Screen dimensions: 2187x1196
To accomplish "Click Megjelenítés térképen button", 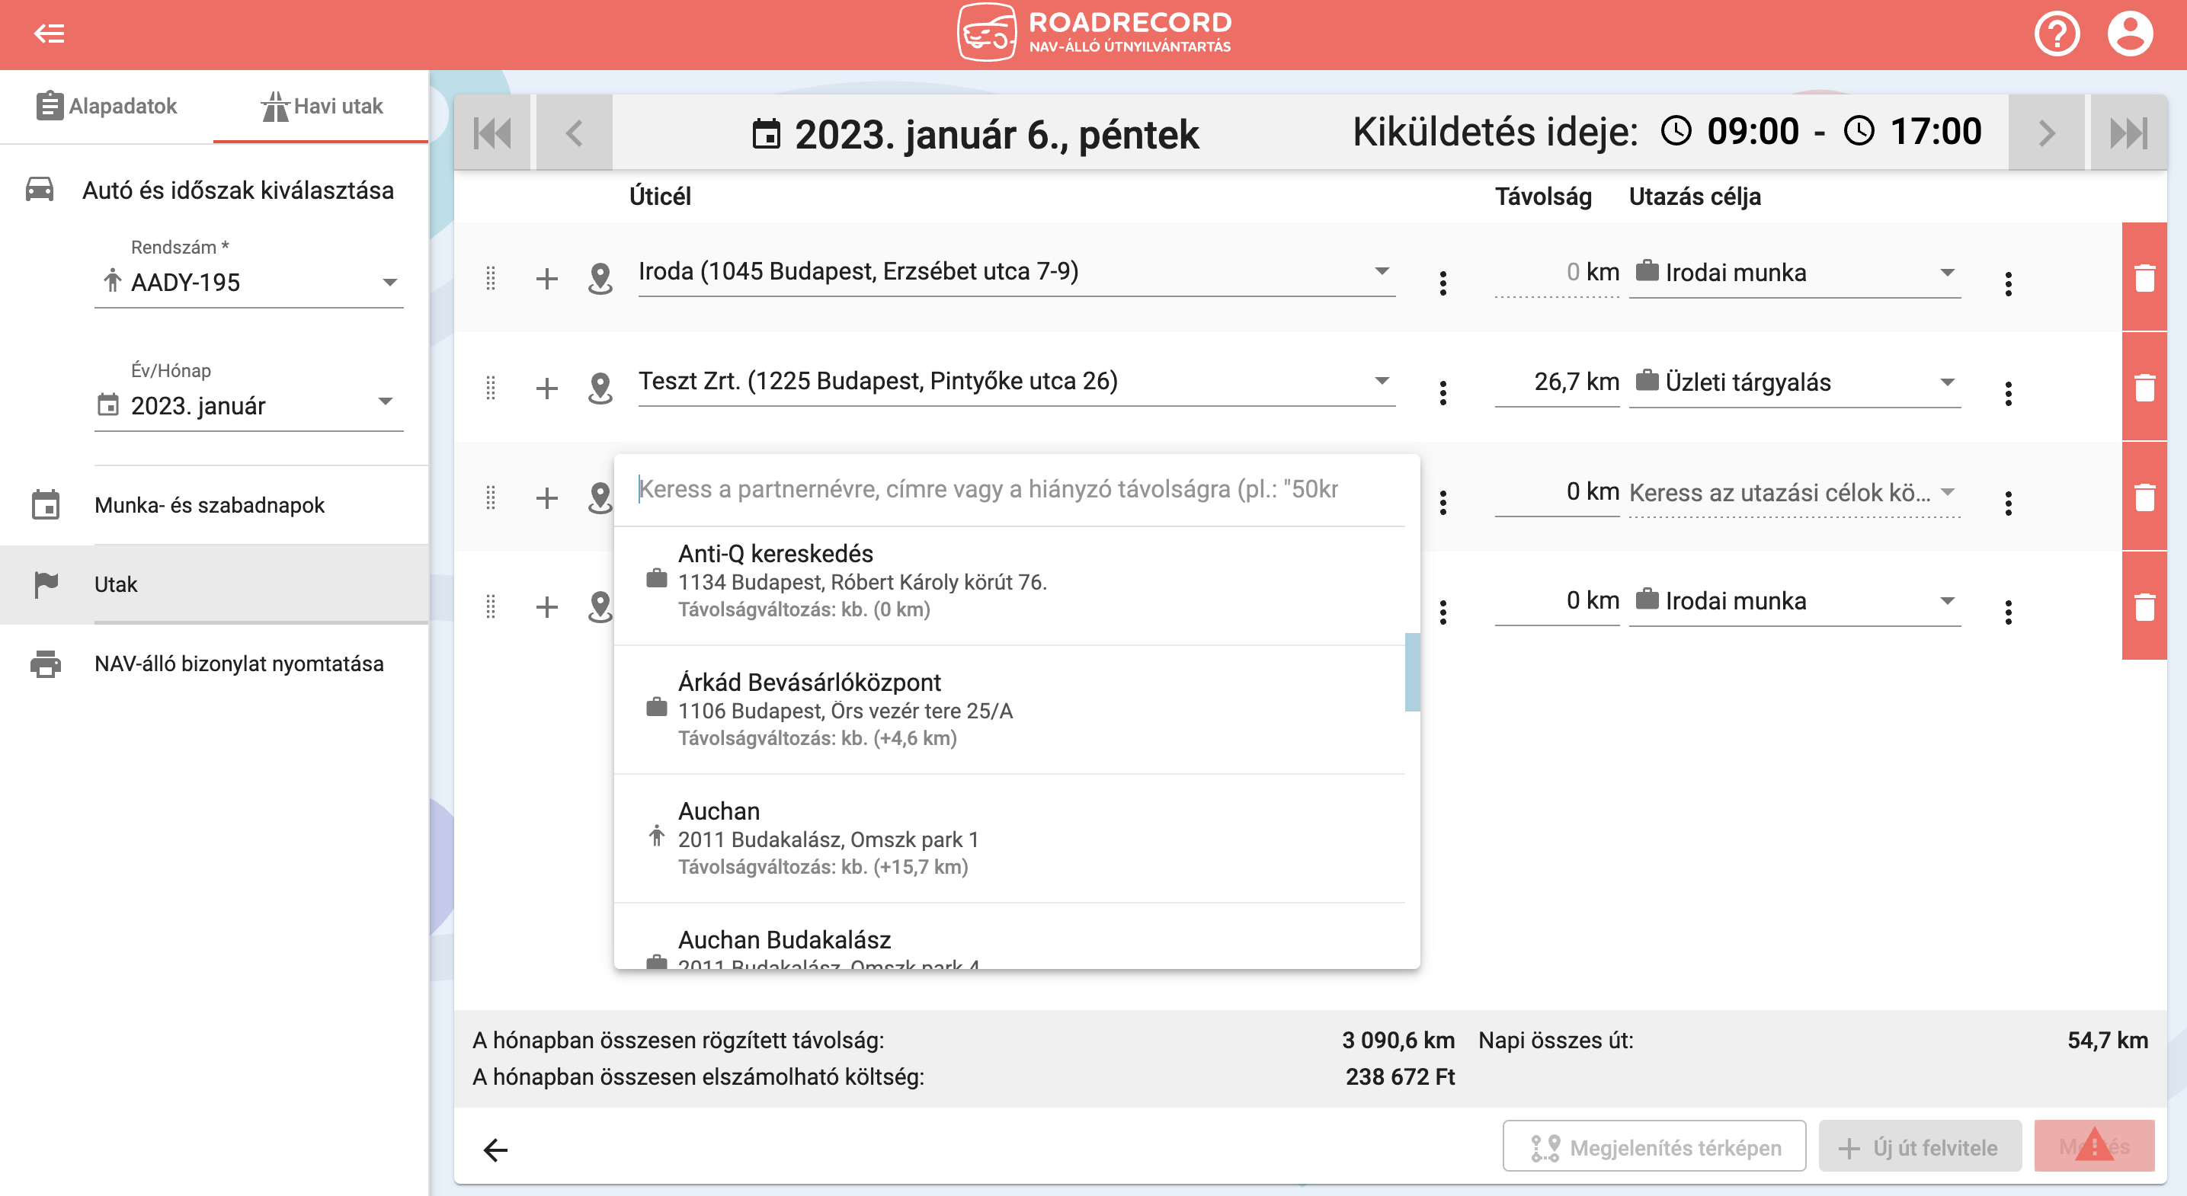I will (1654, 1146).
